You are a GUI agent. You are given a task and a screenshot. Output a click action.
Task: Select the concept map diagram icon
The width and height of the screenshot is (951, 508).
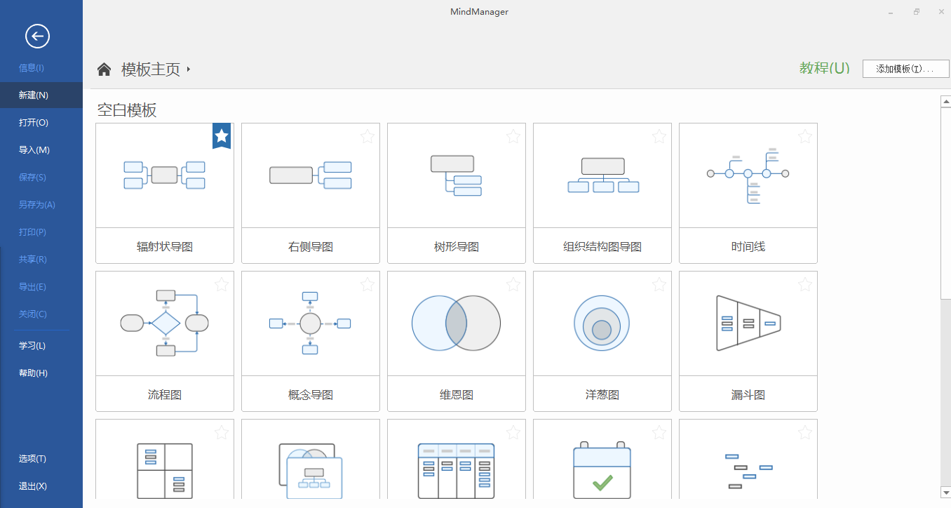coord(310,323)
